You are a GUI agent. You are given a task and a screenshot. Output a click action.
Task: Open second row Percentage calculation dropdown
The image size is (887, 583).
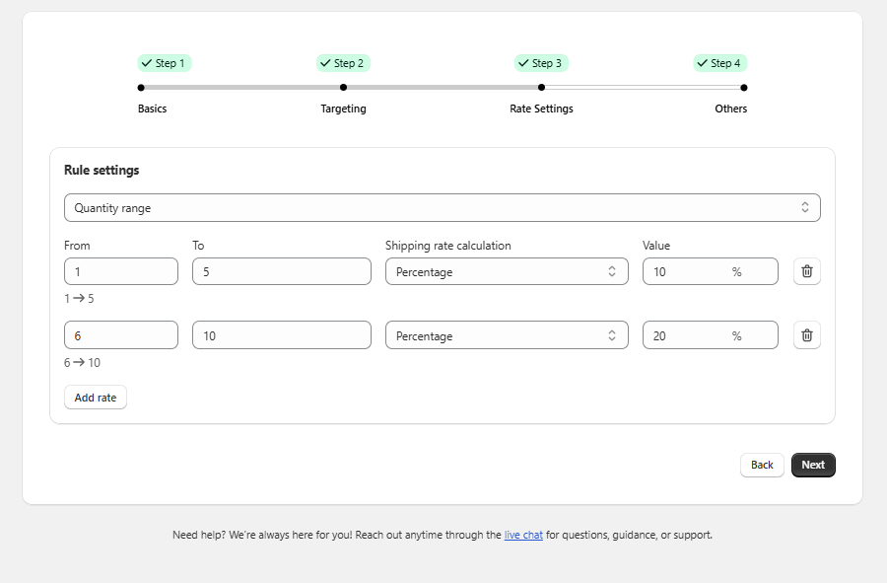(x=506, y=335)
